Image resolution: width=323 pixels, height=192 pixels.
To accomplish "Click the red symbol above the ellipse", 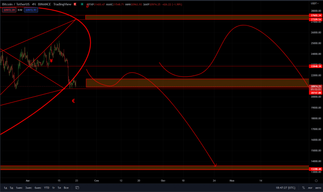I will [88, 6].
